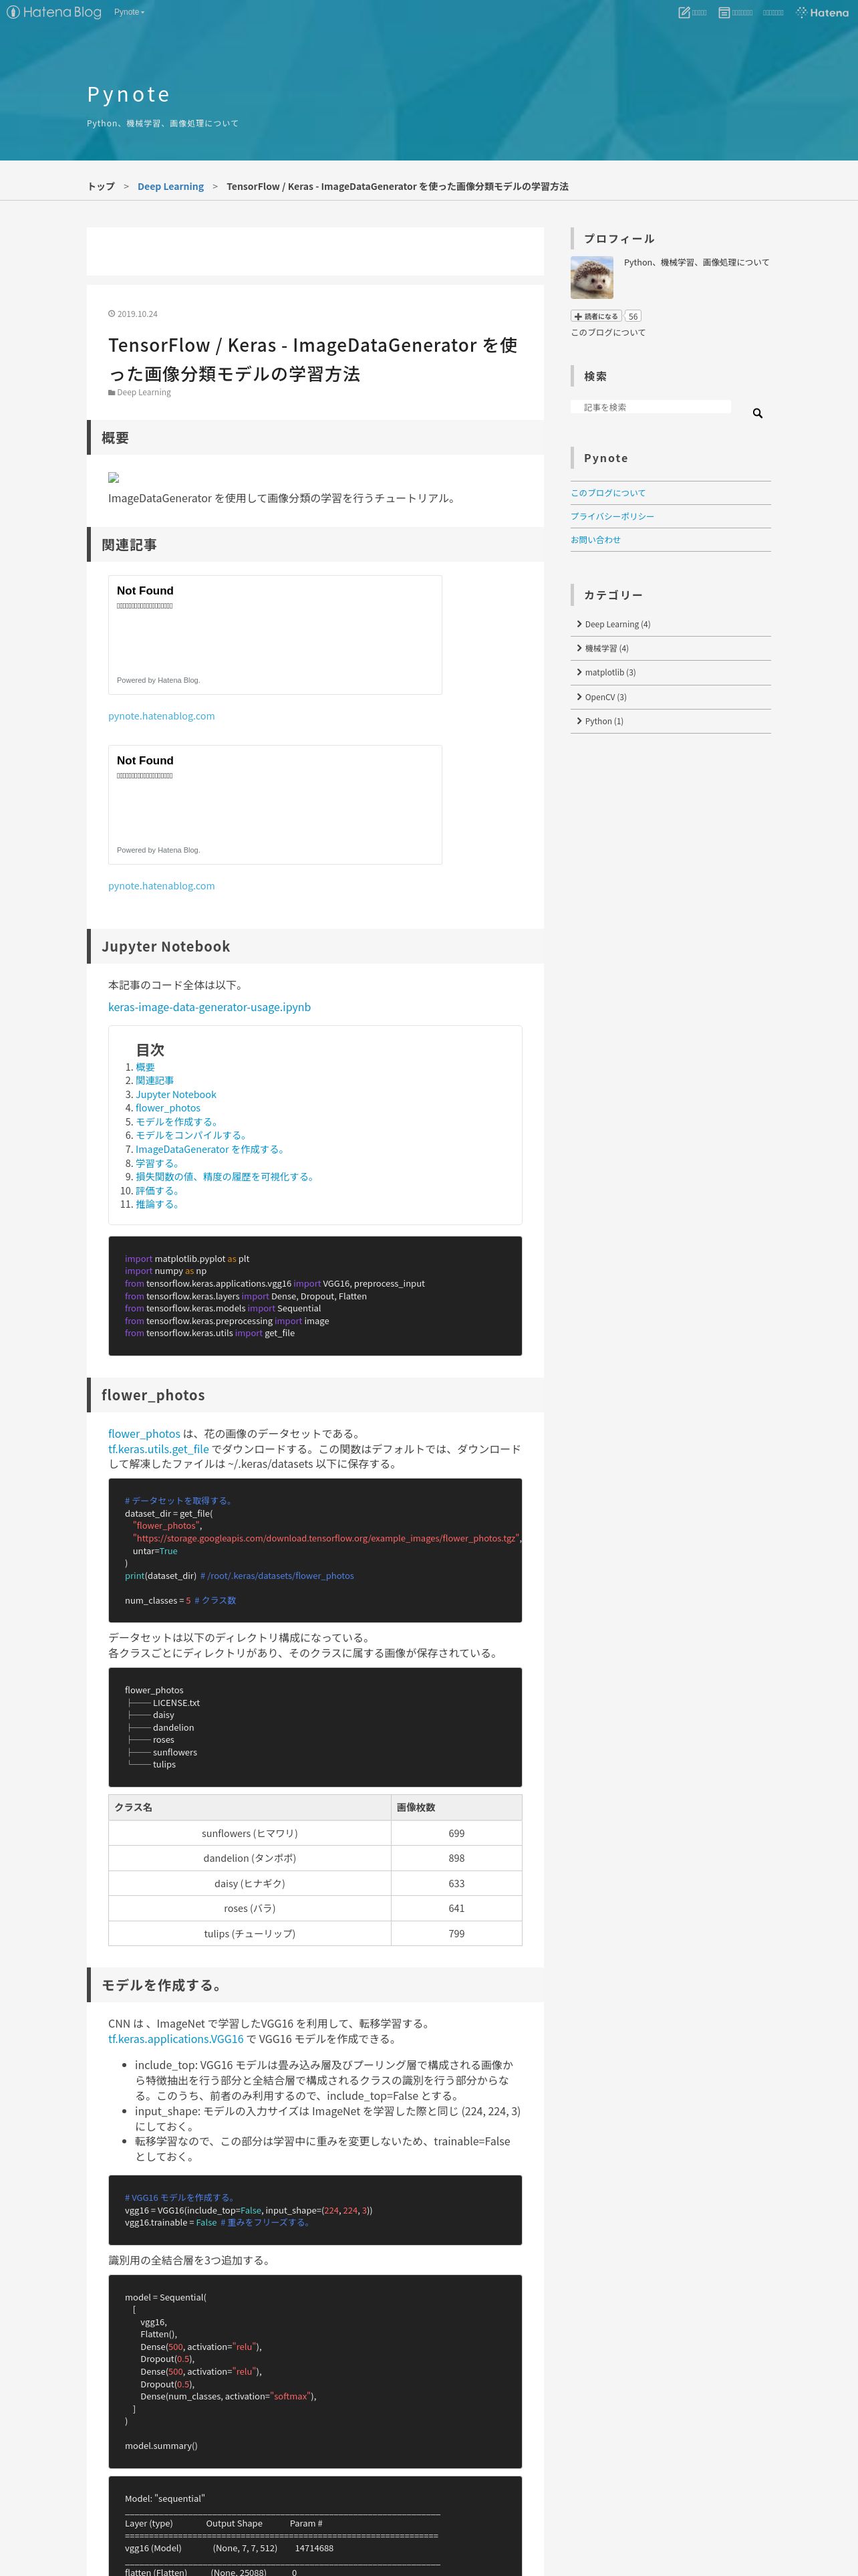Open 機械学習 (4) category
The width and height of the screenshot is (858, 2576).
[606, 649]
